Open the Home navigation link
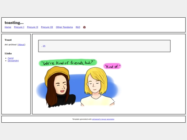 (x=8, y=27)
